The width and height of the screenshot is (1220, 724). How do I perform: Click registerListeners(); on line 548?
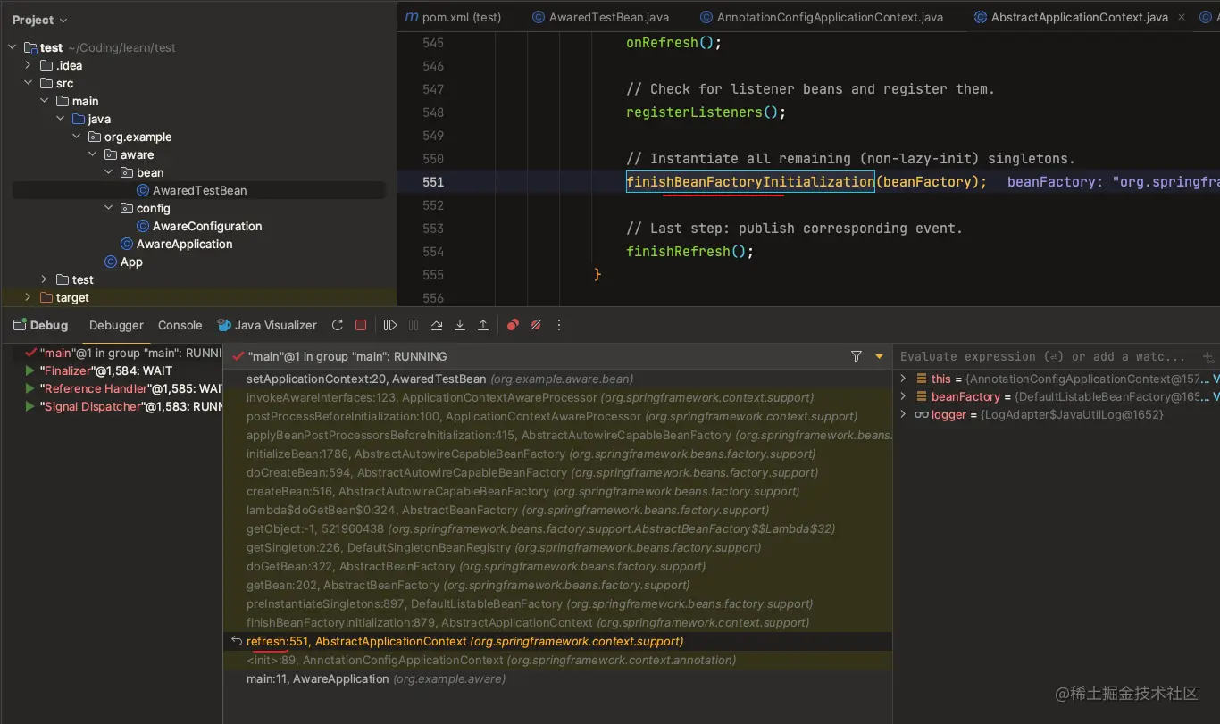pyautogui.click(x=706, y=112)
